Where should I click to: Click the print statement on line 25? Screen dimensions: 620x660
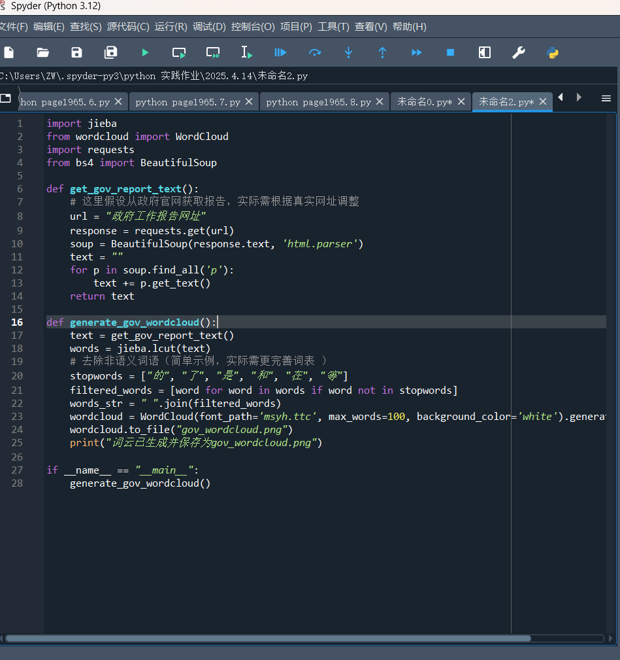[196, 443]
